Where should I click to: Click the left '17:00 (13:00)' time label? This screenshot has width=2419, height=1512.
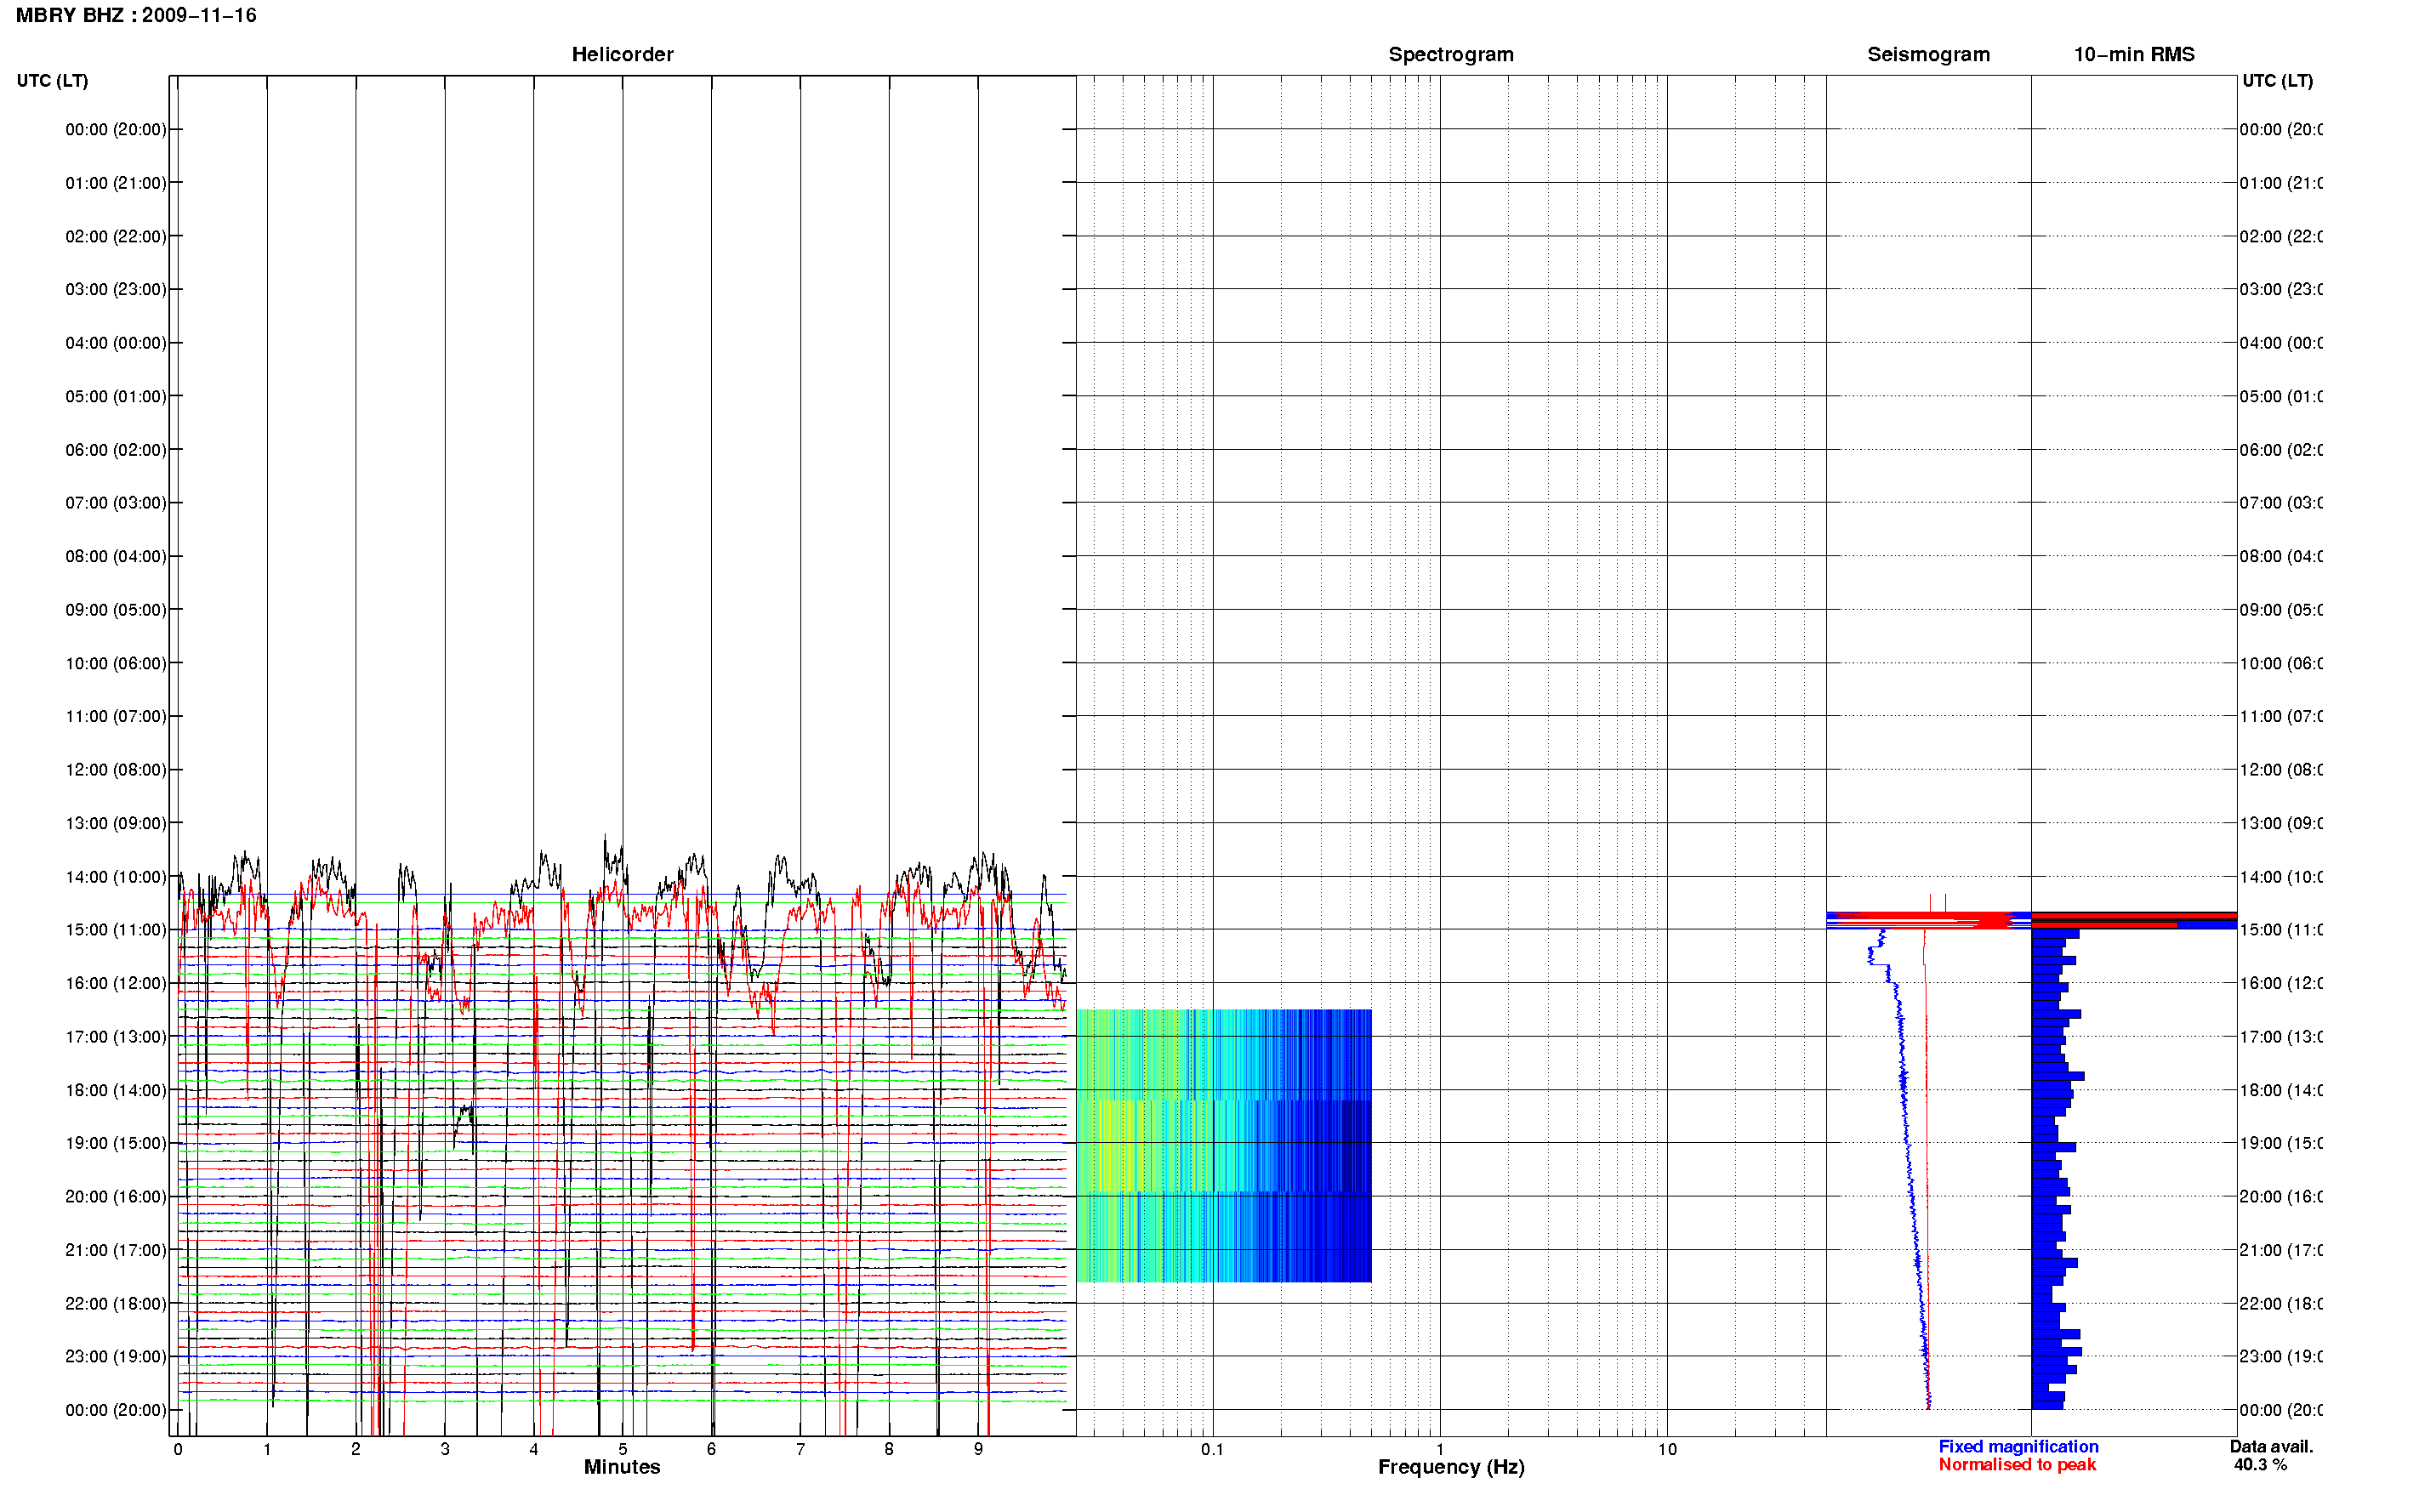coord(116,1037)
